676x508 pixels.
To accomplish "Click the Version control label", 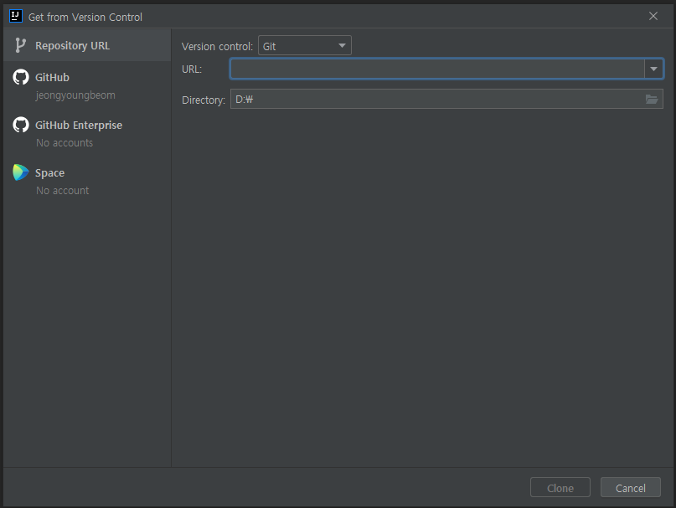I will (x=217, y=46).
